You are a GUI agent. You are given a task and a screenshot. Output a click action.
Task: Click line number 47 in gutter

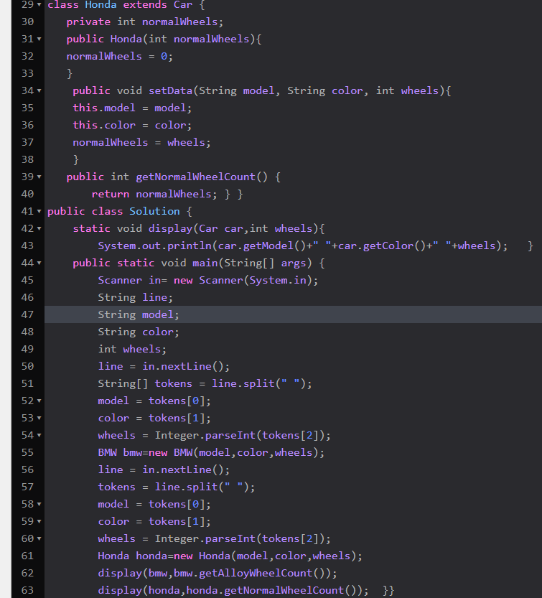pyautogui.click(x=27, y=314)
